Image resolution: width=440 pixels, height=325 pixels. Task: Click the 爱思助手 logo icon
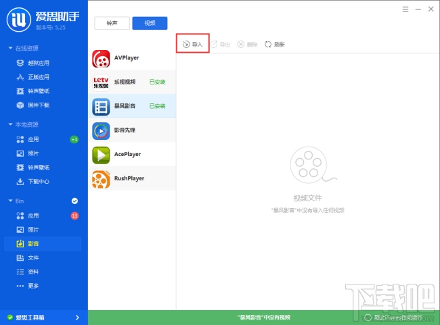[19, 20]
